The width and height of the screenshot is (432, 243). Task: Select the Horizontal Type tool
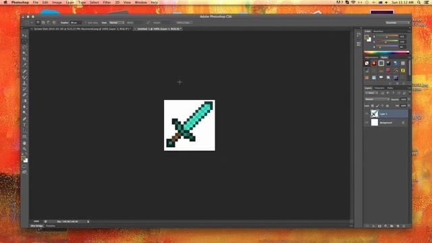tap(24, 125)
